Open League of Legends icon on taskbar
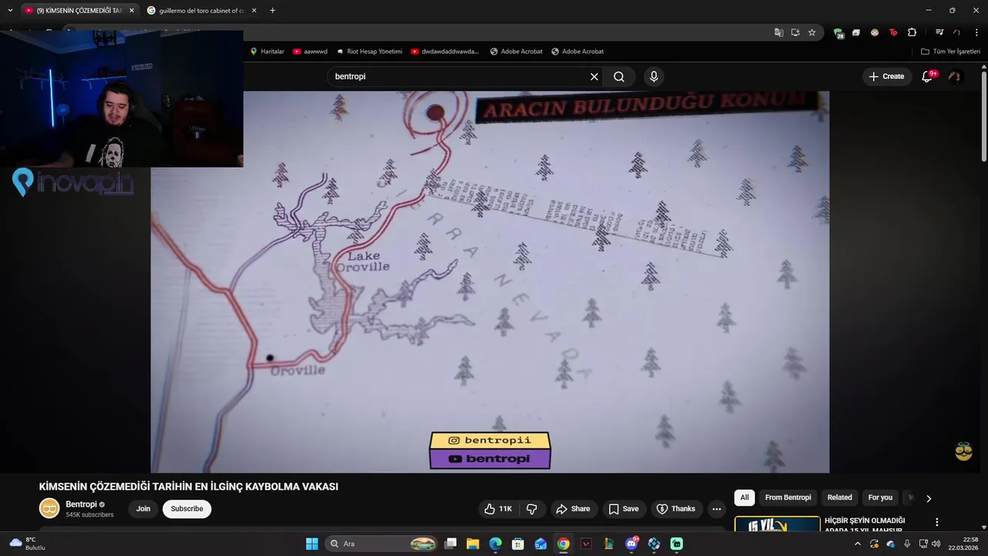This screenshot has height=556, width=988. (609, 544)
